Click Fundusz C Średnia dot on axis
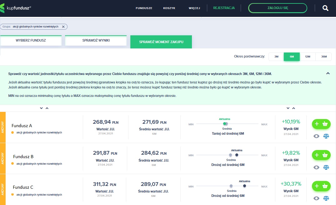The image size is (336, 205). [x=231, y=186]
